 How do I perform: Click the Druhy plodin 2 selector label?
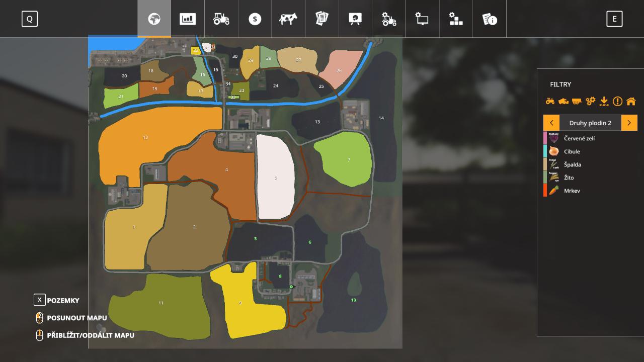[x=590, y=123]
